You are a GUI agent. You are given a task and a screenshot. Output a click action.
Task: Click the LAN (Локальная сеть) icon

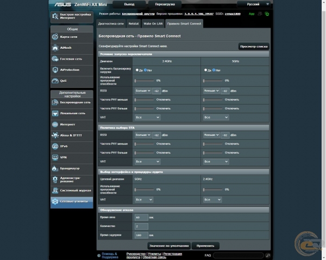(55, 113)
